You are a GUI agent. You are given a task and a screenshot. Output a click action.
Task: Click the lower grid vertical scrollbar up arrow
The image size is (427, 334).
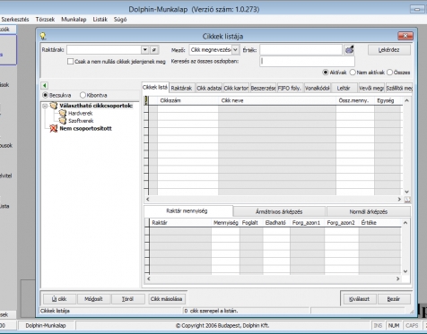coord(405,223)
